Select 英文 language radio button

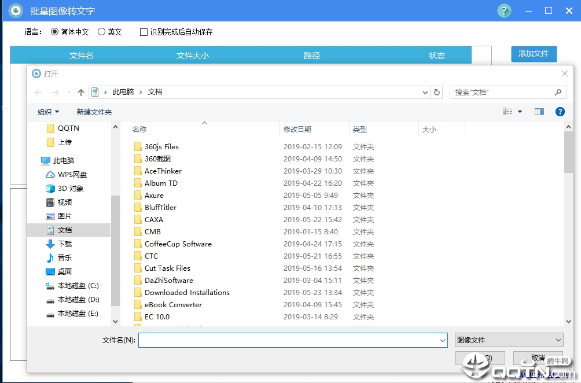click(101, 32)
